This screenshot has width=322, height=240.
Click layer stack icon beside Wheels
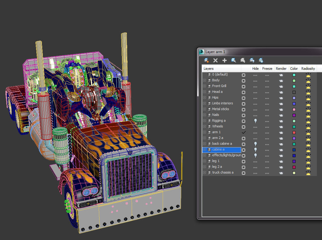click(209, 127)
